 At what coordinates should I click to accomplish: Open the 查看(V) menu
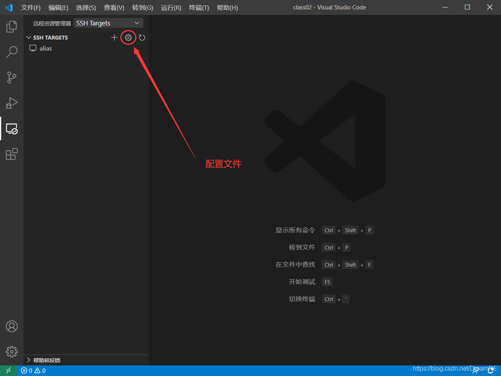pos(114,7)
